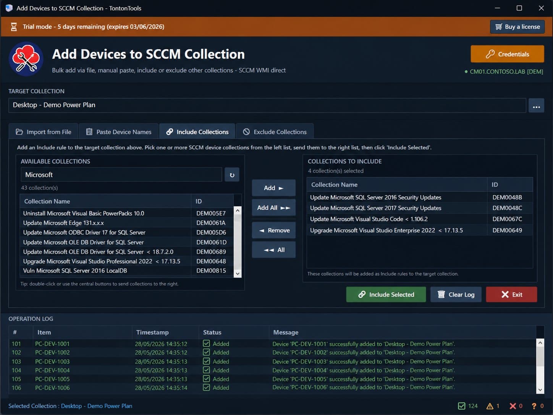
Task: Click the Target Collection field
Action: point(267,105)
